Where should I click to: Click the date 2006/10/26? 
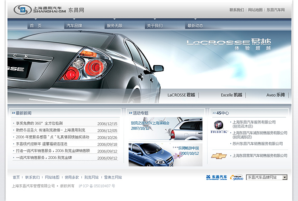pos(107,138)
